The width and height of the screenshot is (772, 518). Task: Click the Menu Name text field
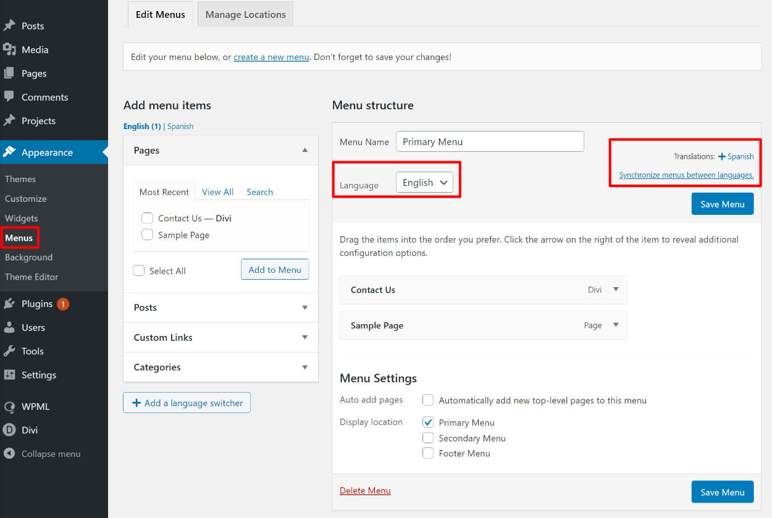point(490,141)
